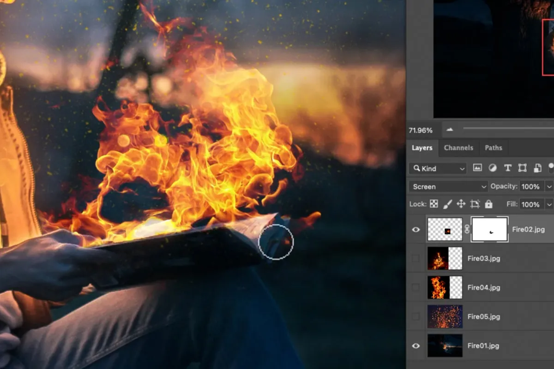Viewport: 554px width, 369px height.
Task: Click the 71.96% zoom percentage
Action: (422, 130)
